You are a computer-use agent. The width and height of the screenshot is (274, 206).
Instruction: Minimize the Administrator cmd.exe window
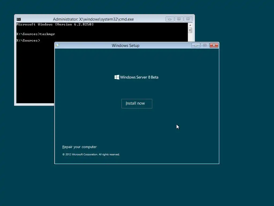pos(170,19)
